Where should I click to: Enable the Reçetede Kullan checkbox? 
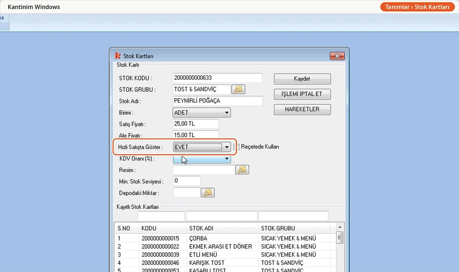(236, 147)
